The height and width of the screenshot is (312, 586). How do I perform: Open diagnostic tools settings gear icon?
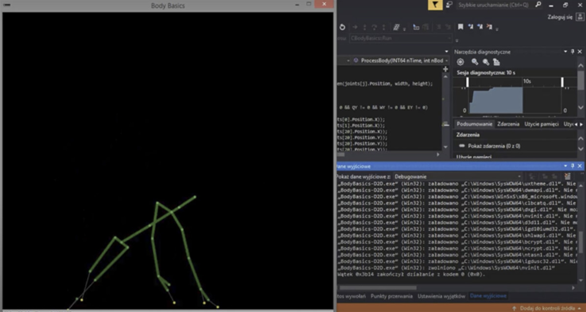tap(460, 62)
